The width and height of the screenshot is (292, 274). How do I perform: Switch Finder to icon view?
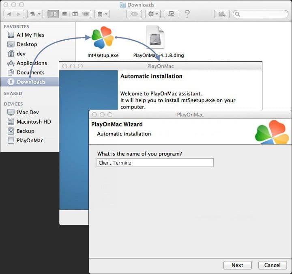click(53, 14)
